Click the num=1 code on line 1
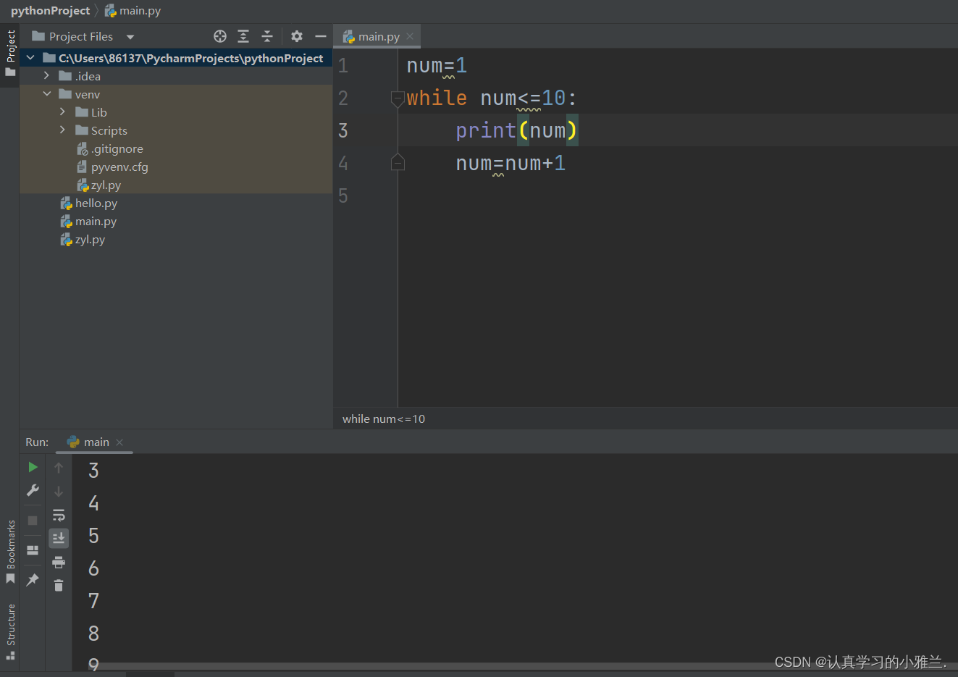 click(x=437, y=65)
